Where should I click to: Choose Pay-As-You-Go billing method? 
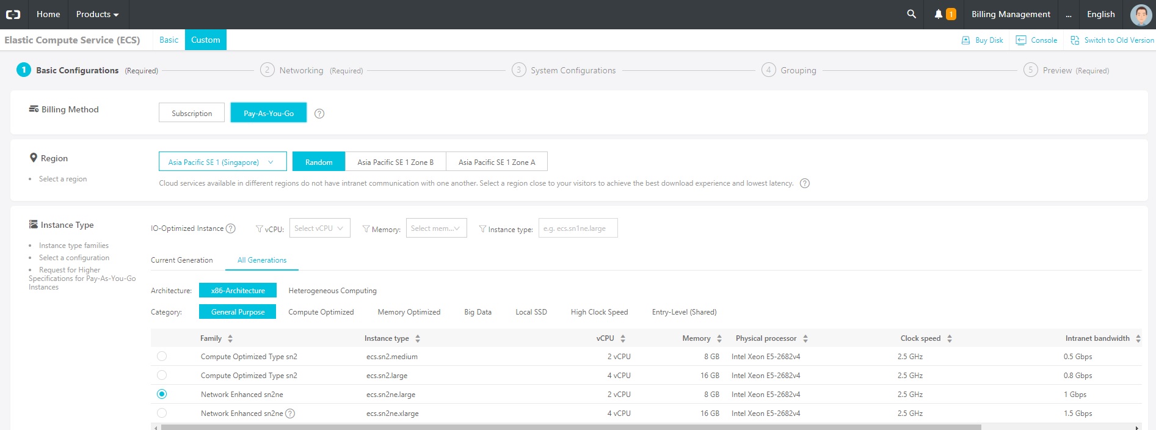point(269,113)
